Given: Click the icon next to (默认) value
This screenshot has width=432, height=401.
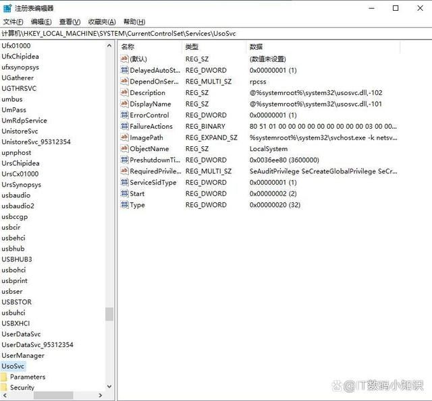Looking at the screenshot, I should click(124, 59).
